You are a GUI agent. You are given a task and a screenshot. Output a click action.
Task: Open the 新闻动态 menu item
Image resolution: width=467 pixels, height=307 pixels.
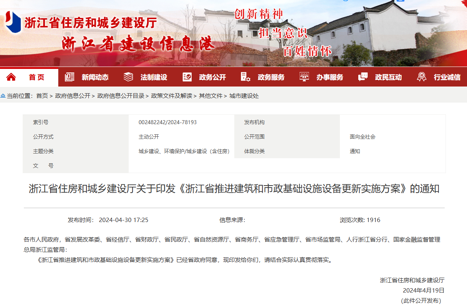(95, 78)
